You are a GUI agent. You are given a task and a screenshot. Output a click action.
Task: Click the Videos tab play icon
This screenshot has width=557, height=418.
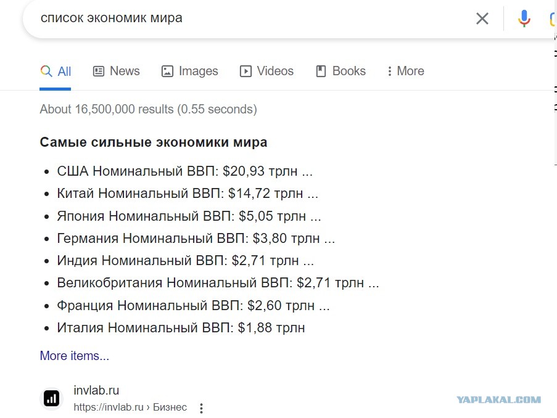point(245,72)
